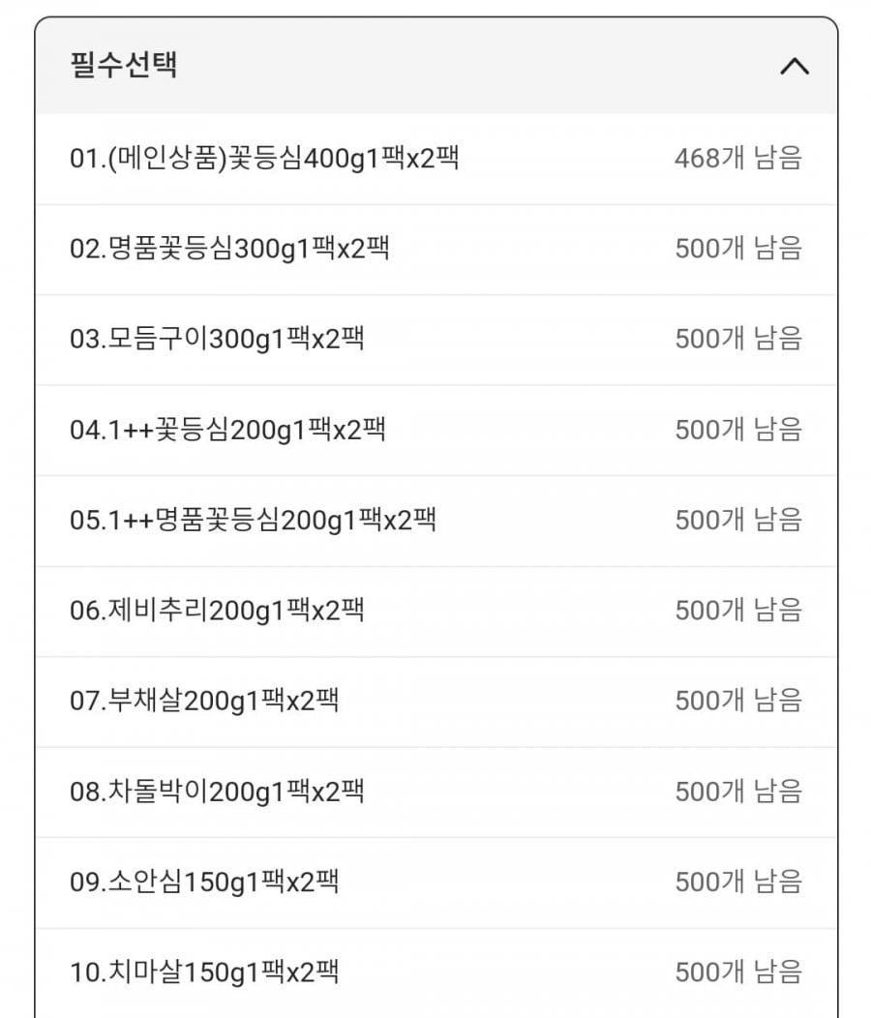Pick option 03 모듬구이300g1팩x2팩
This screenshot has height=1018, width=871.
point(217,339)
